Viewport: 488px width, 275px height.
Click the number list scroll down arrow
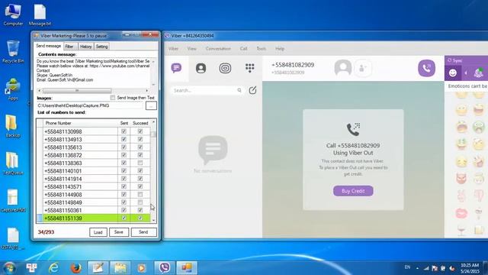coord(153,220)
